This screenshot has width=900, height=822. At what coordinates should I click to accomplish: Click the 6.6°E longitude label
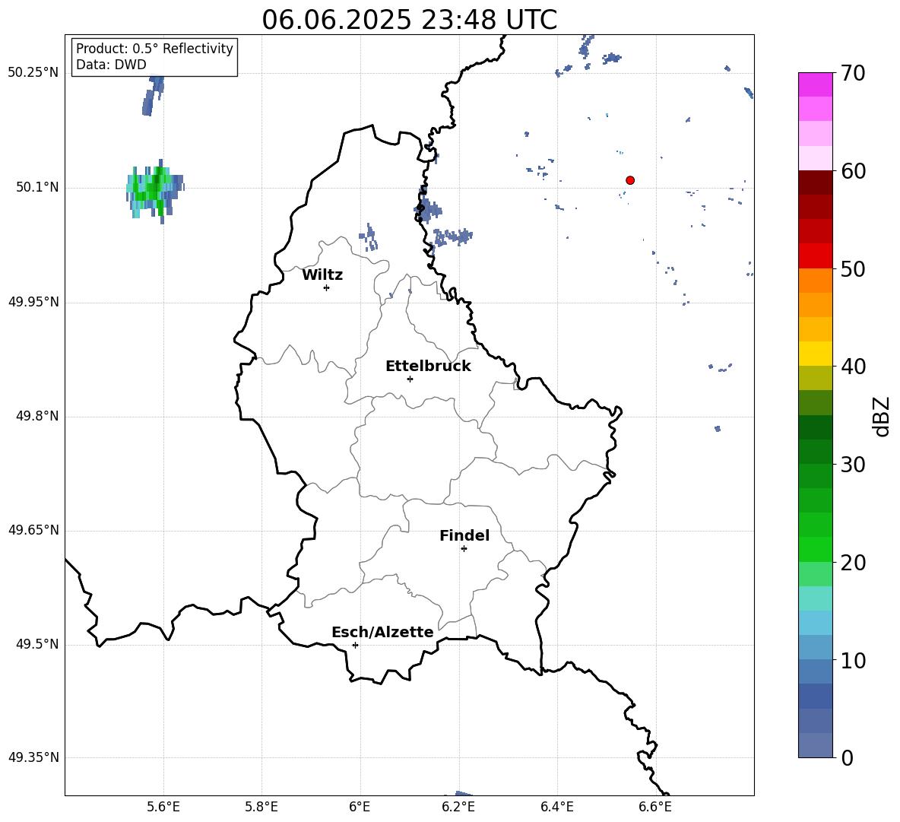(x=655, y=807)
